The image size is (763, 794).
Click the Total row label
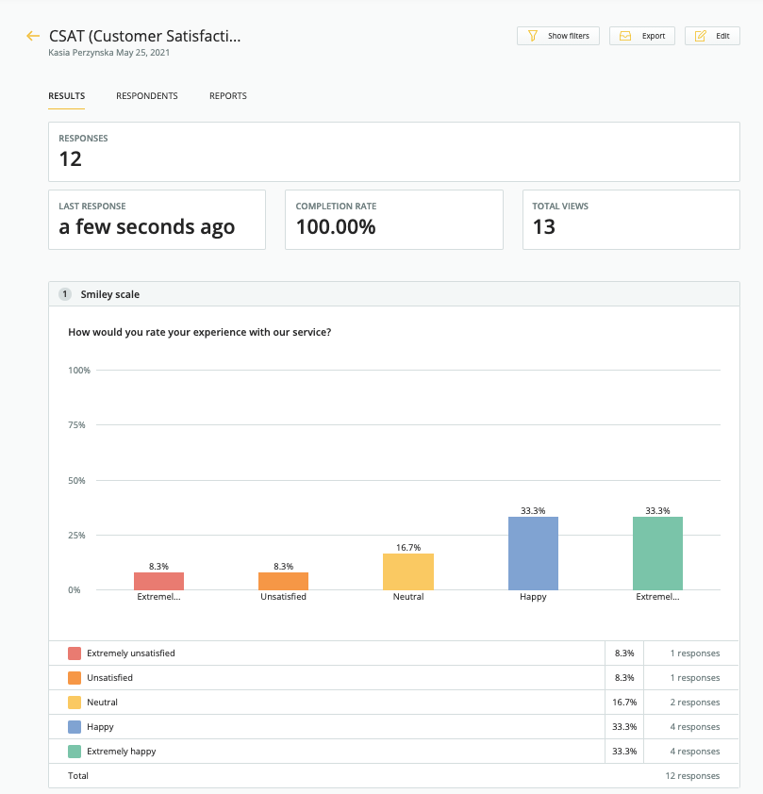pos(78,776)
